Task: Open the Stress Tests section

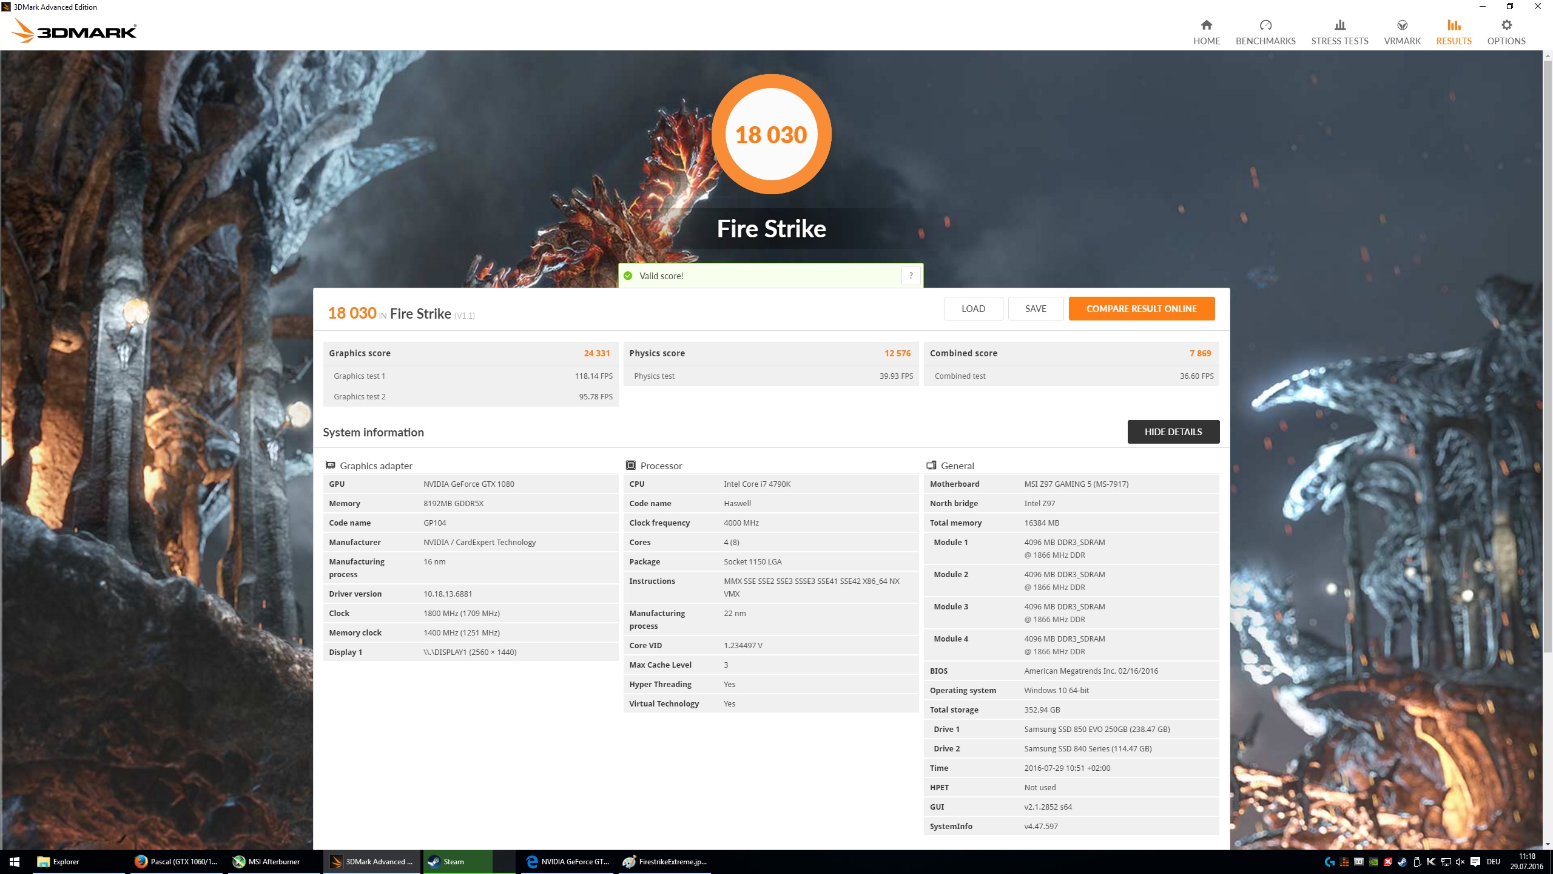Action: 1339,32
